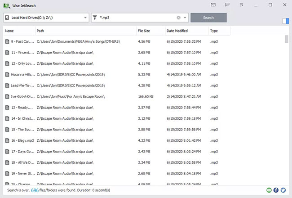The width and height of the screenshot is (292, 198).
Task: Select file icon for Ive-Got-A-Dr
Action: click(x=7, y=96)
